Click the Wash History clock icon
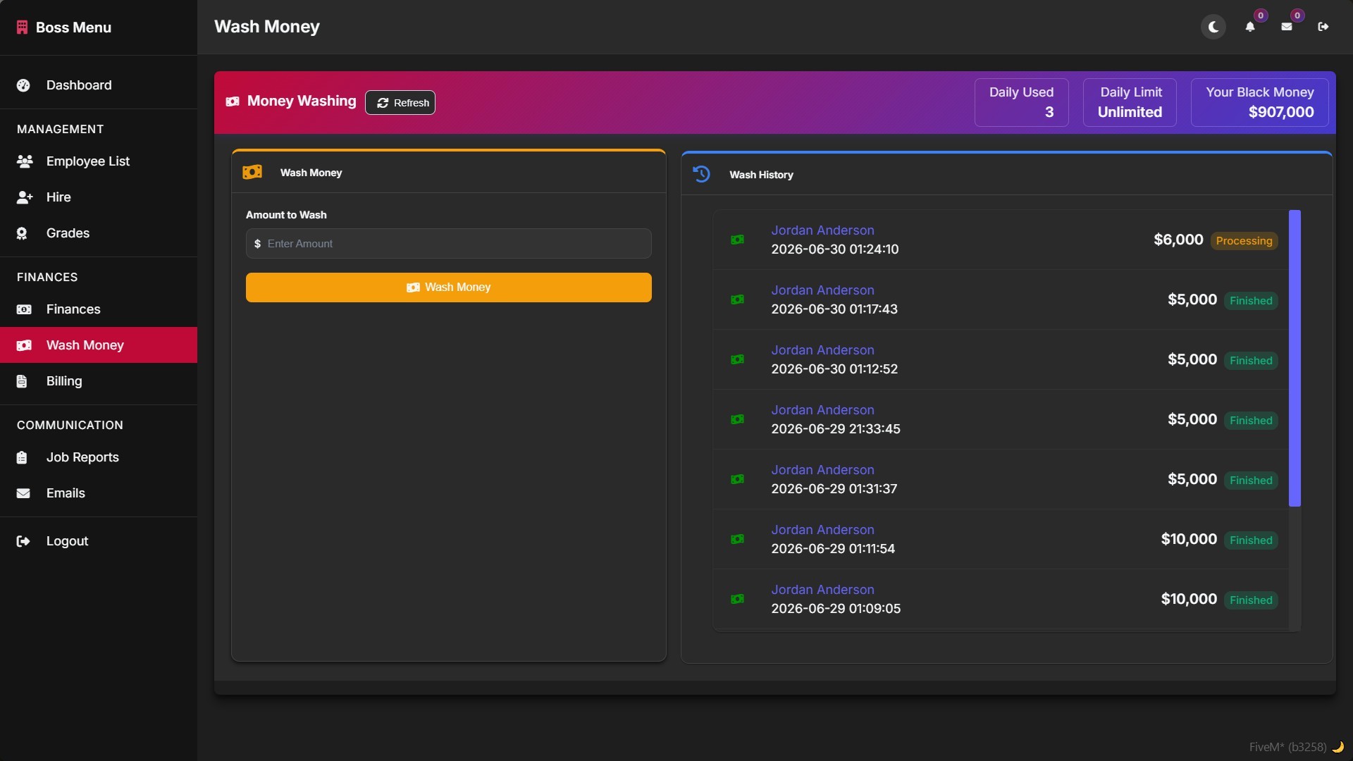Image resolution: width=1353 pixels, height=761 pixels. (701, 174)
